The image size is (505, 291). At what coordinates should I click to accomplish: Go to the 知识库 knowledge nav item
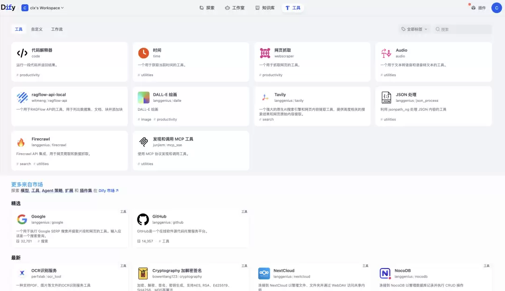(x=265, y=8)
